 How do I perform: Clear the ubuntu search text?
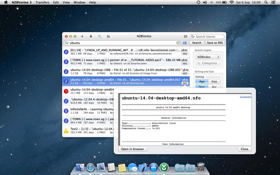178,43
